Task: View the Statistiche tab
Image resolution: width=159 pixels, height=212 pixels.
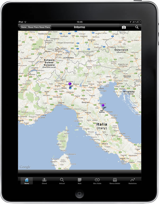Action: click(132, 181)
